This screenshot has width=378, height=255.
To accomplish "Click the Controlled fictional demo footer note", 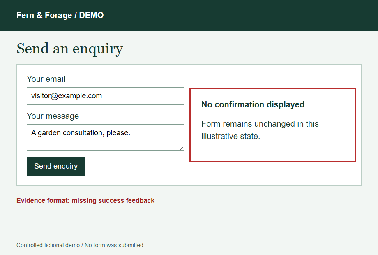I will [80, 245].
